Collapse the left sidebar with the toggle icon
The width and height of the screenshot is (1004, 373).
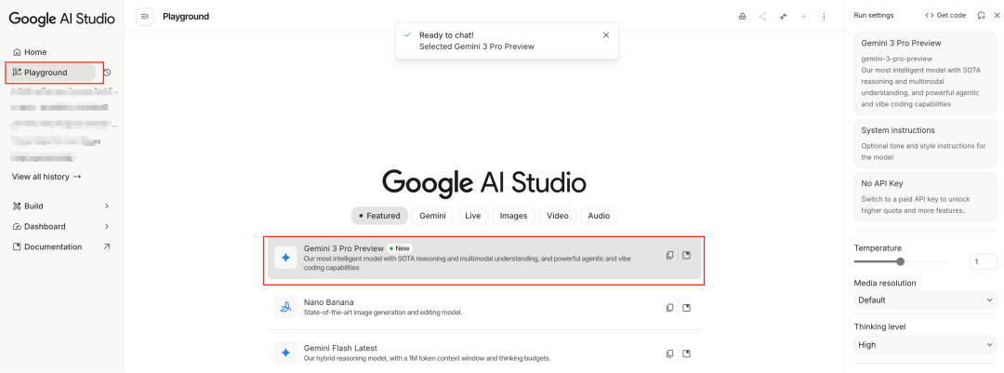[144, 16]
